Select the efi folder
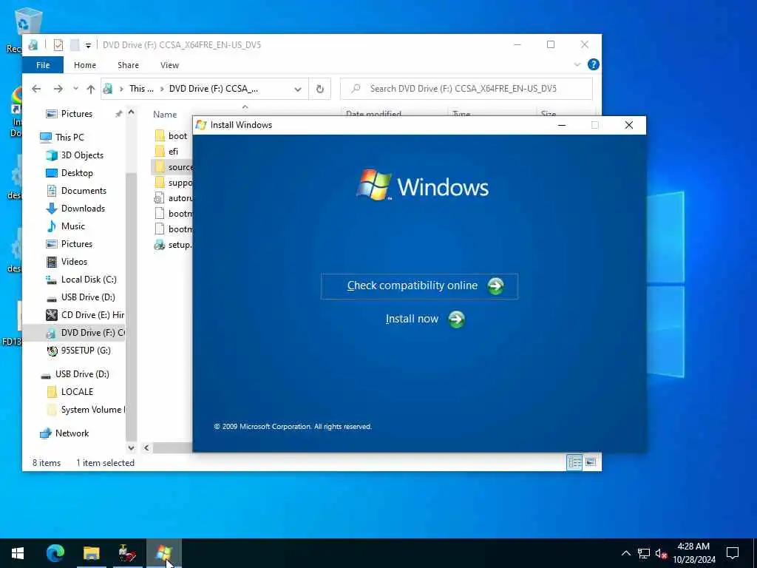Screen dimensions: 757x568 click(x=172, y=152)
